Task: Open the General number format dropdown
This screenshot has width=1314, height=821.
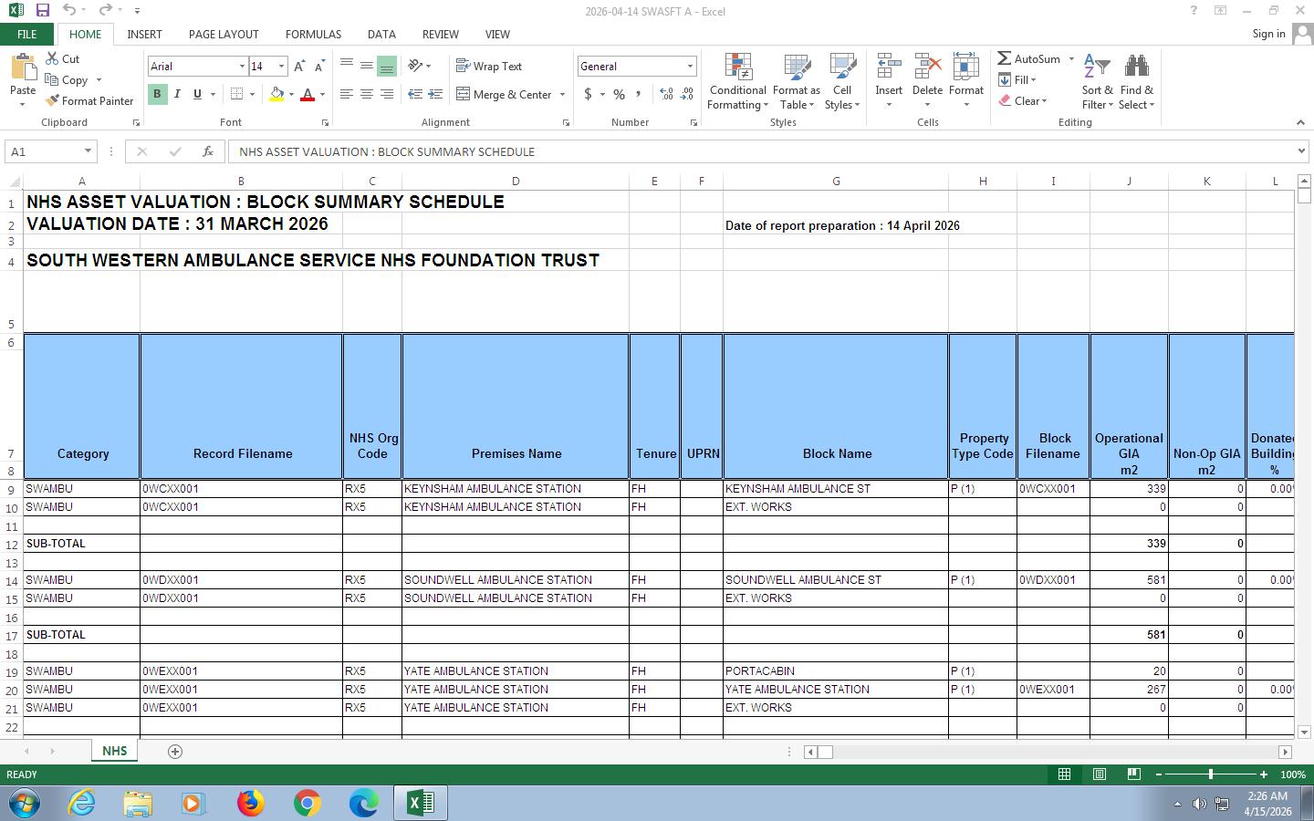Action: tap(690, 67)
